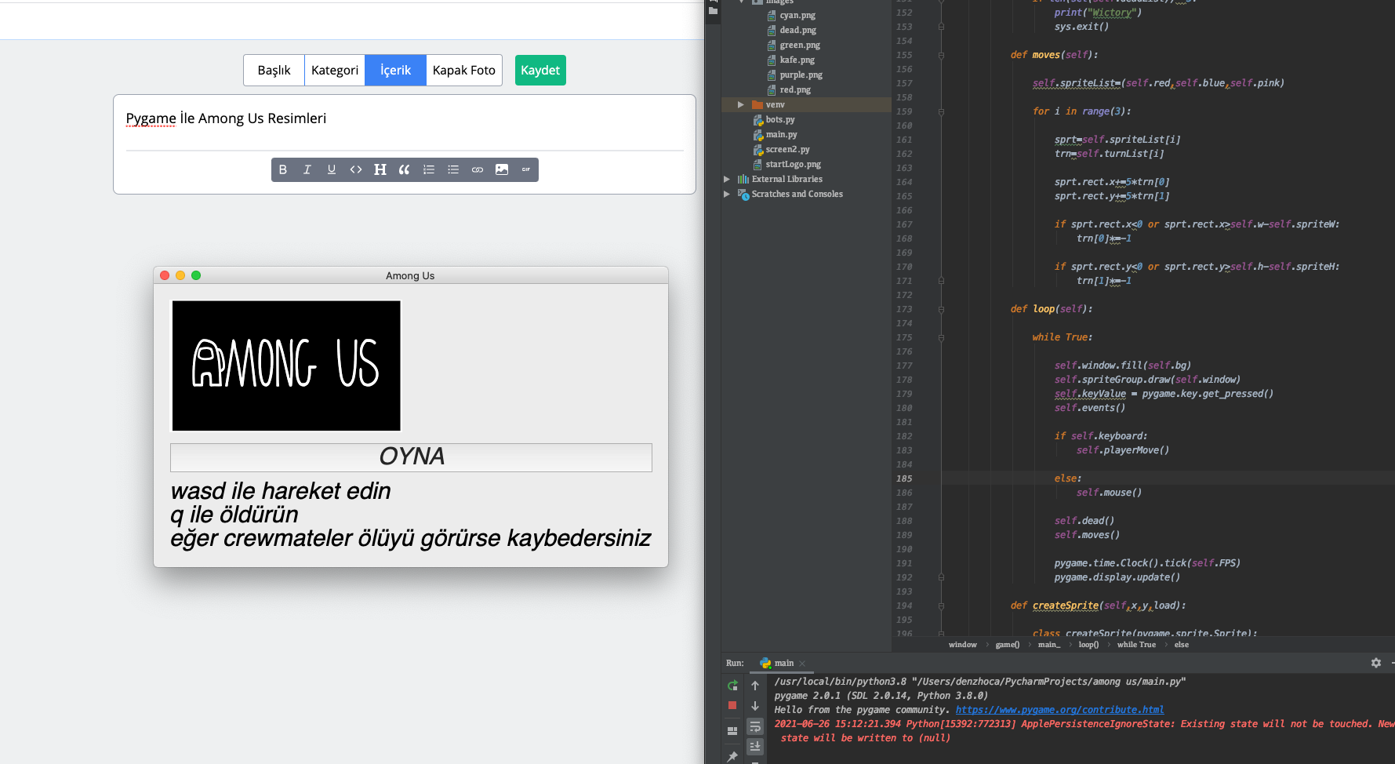Expand the venv folder in the project tree
This screenshot has width=1395, height=764.
[740, 104]
